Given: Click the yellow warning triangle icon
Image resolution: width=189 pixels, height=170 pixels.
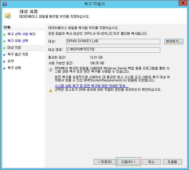Looking at the screenshot, I should (50, 91).
